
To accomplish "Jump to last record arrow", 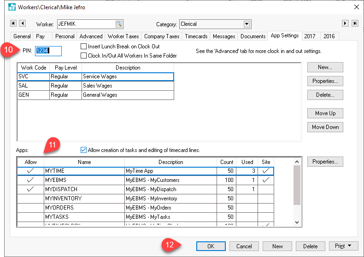I will 355,23.
